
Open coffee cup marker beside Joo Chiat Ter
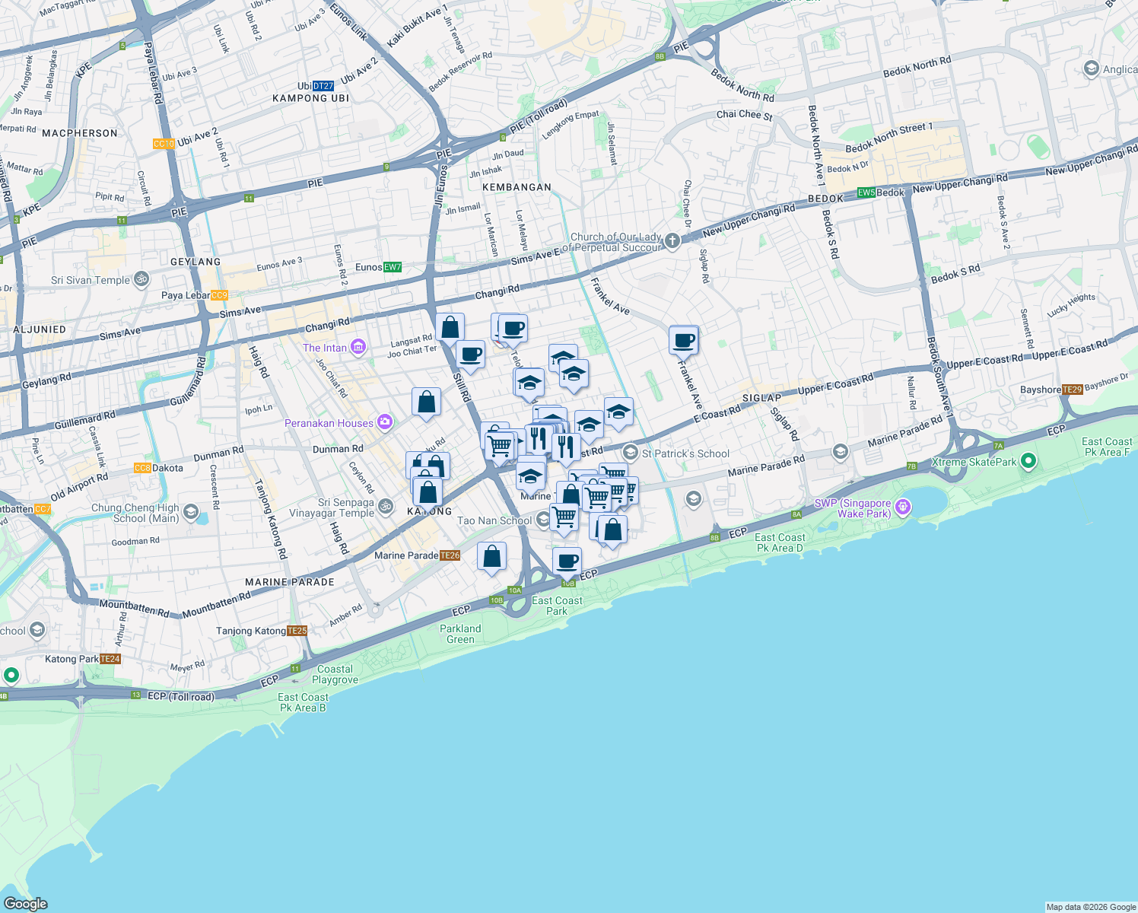point(470,355)
